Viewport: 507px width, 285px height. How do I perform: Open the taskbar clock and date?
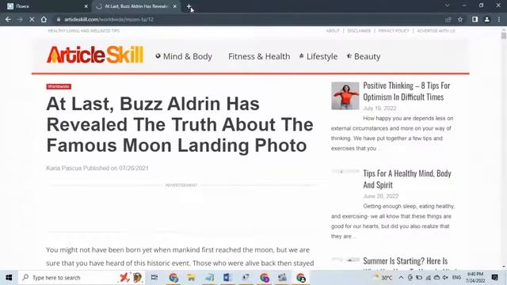coord(475,278)
